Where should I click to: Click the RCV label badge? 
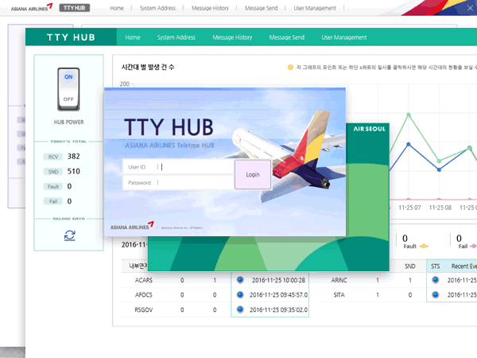pos(53,157)
